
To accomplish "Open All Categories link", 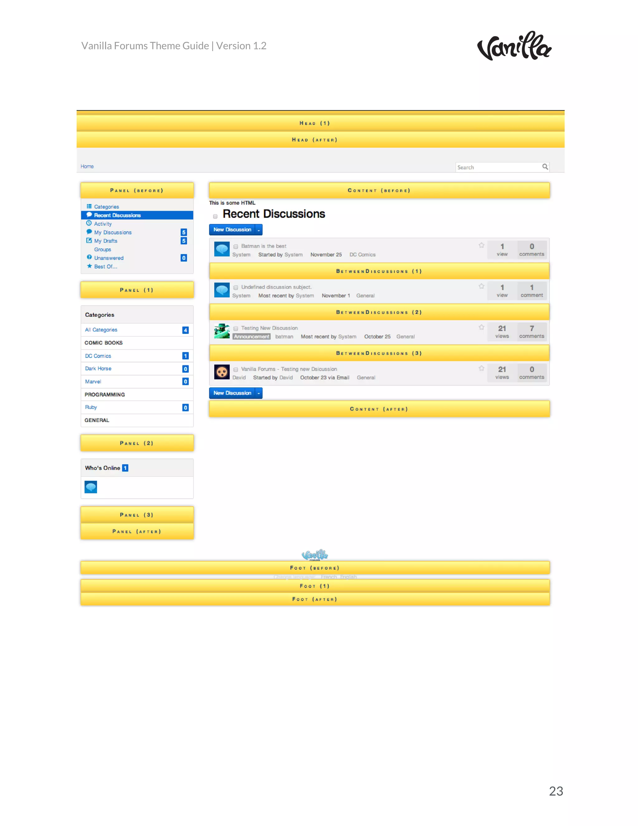I will (x=101, y=330).
